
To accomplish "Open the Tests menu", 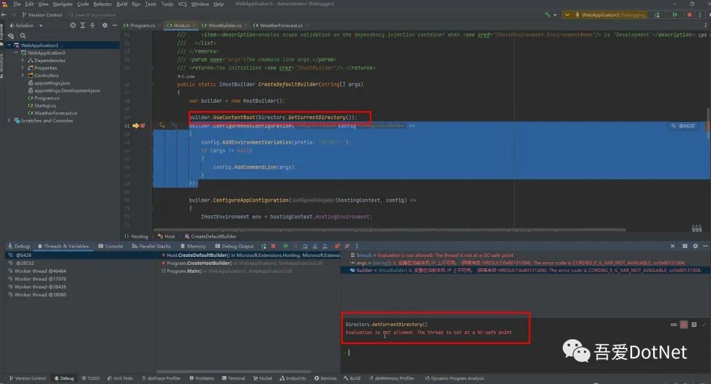I will (150, 4).
